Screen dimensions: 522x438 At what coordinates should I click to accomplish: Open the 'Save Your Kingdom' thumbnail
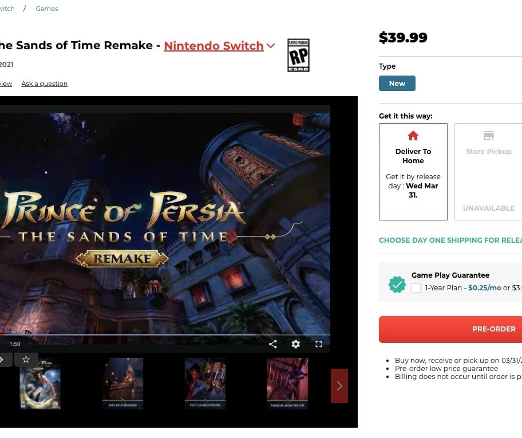pyautogui.click(x=123, y=384)
